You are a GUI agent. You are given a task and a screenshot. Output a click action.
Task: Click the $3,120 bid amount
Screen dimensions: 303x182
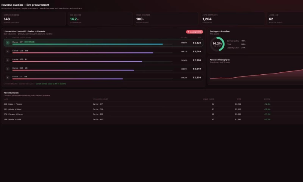pos(197,43)
